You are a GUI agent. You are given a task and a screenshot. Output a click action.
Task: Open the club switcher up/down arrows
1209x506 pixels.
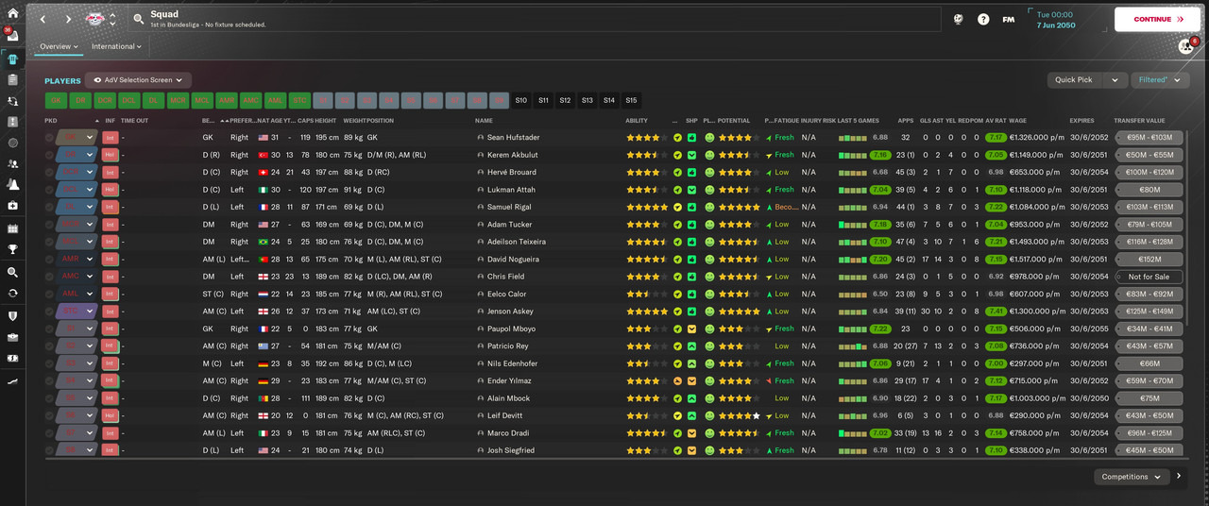pos(113,19)
